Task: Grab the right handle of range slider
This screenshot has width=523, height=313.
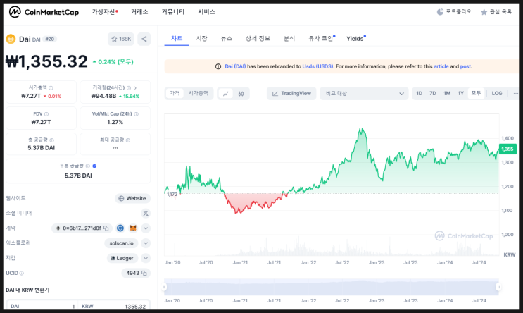Action: point(498,287)
